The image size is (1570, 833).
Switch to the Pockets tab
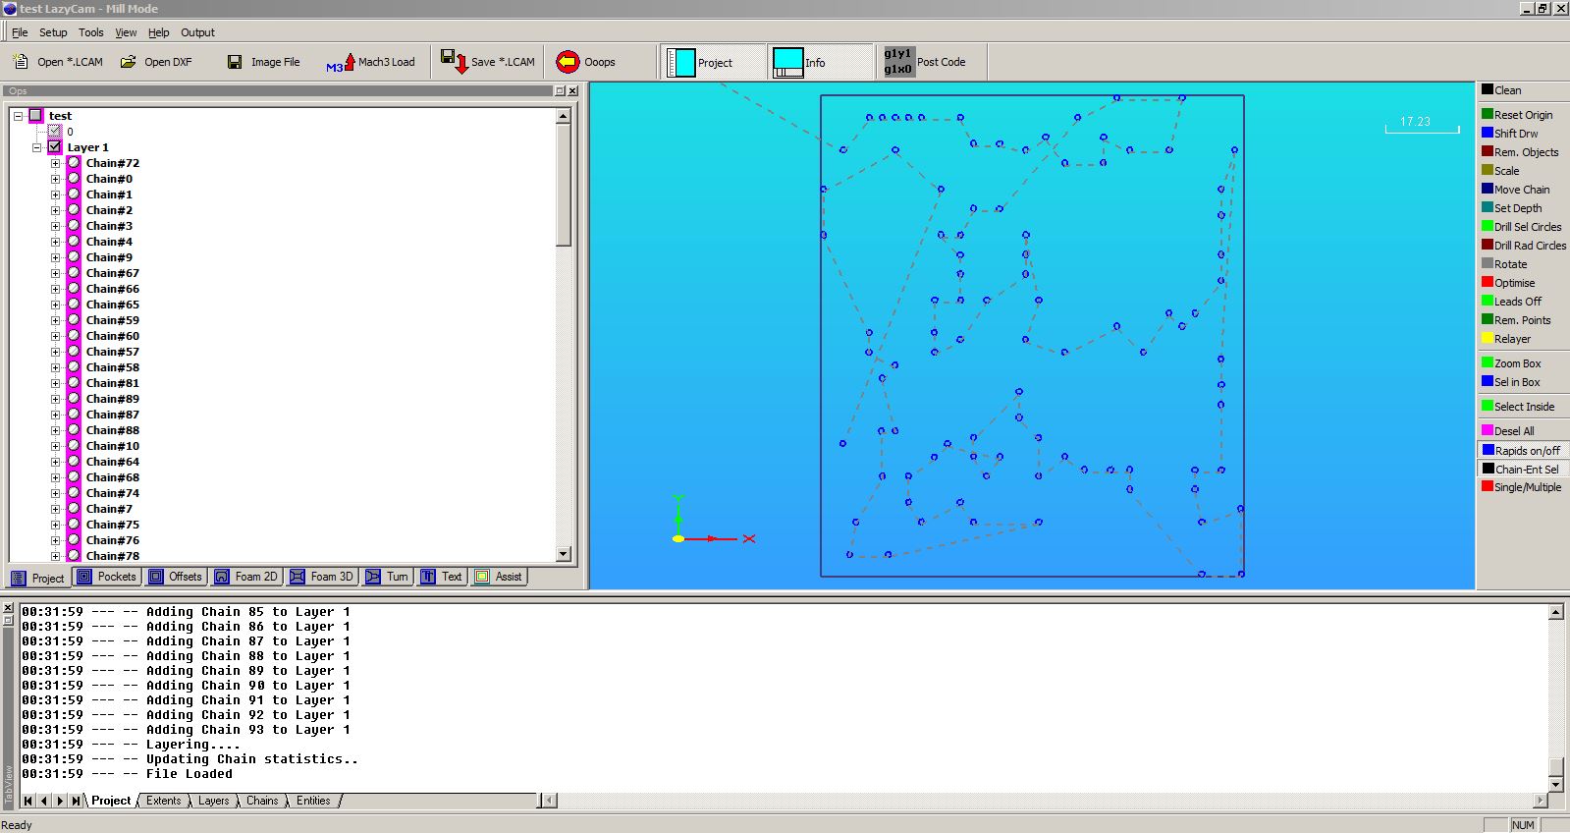(107, 577)
